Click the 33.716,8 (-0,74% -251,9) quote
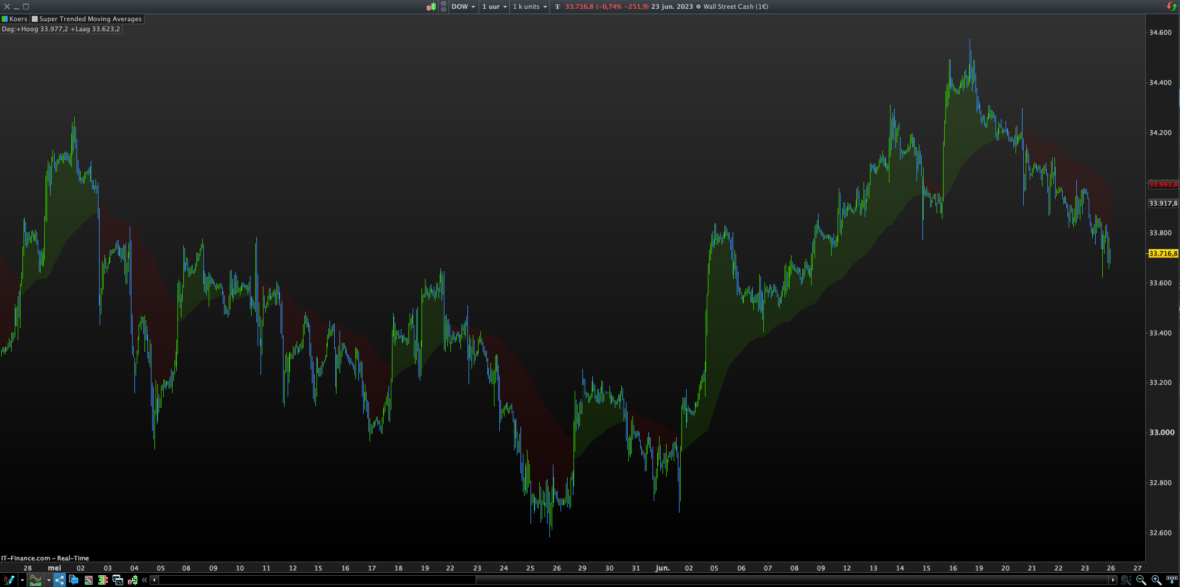Screen dimensions: 1180x587 (x=607, y=6)
